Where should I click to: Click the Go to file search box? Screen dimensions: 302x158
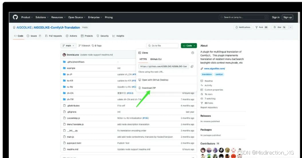162,46
